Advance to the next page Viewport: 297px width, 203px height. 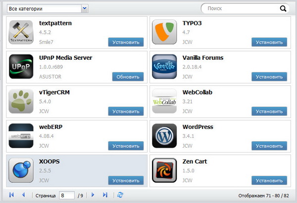pos(93,195)
